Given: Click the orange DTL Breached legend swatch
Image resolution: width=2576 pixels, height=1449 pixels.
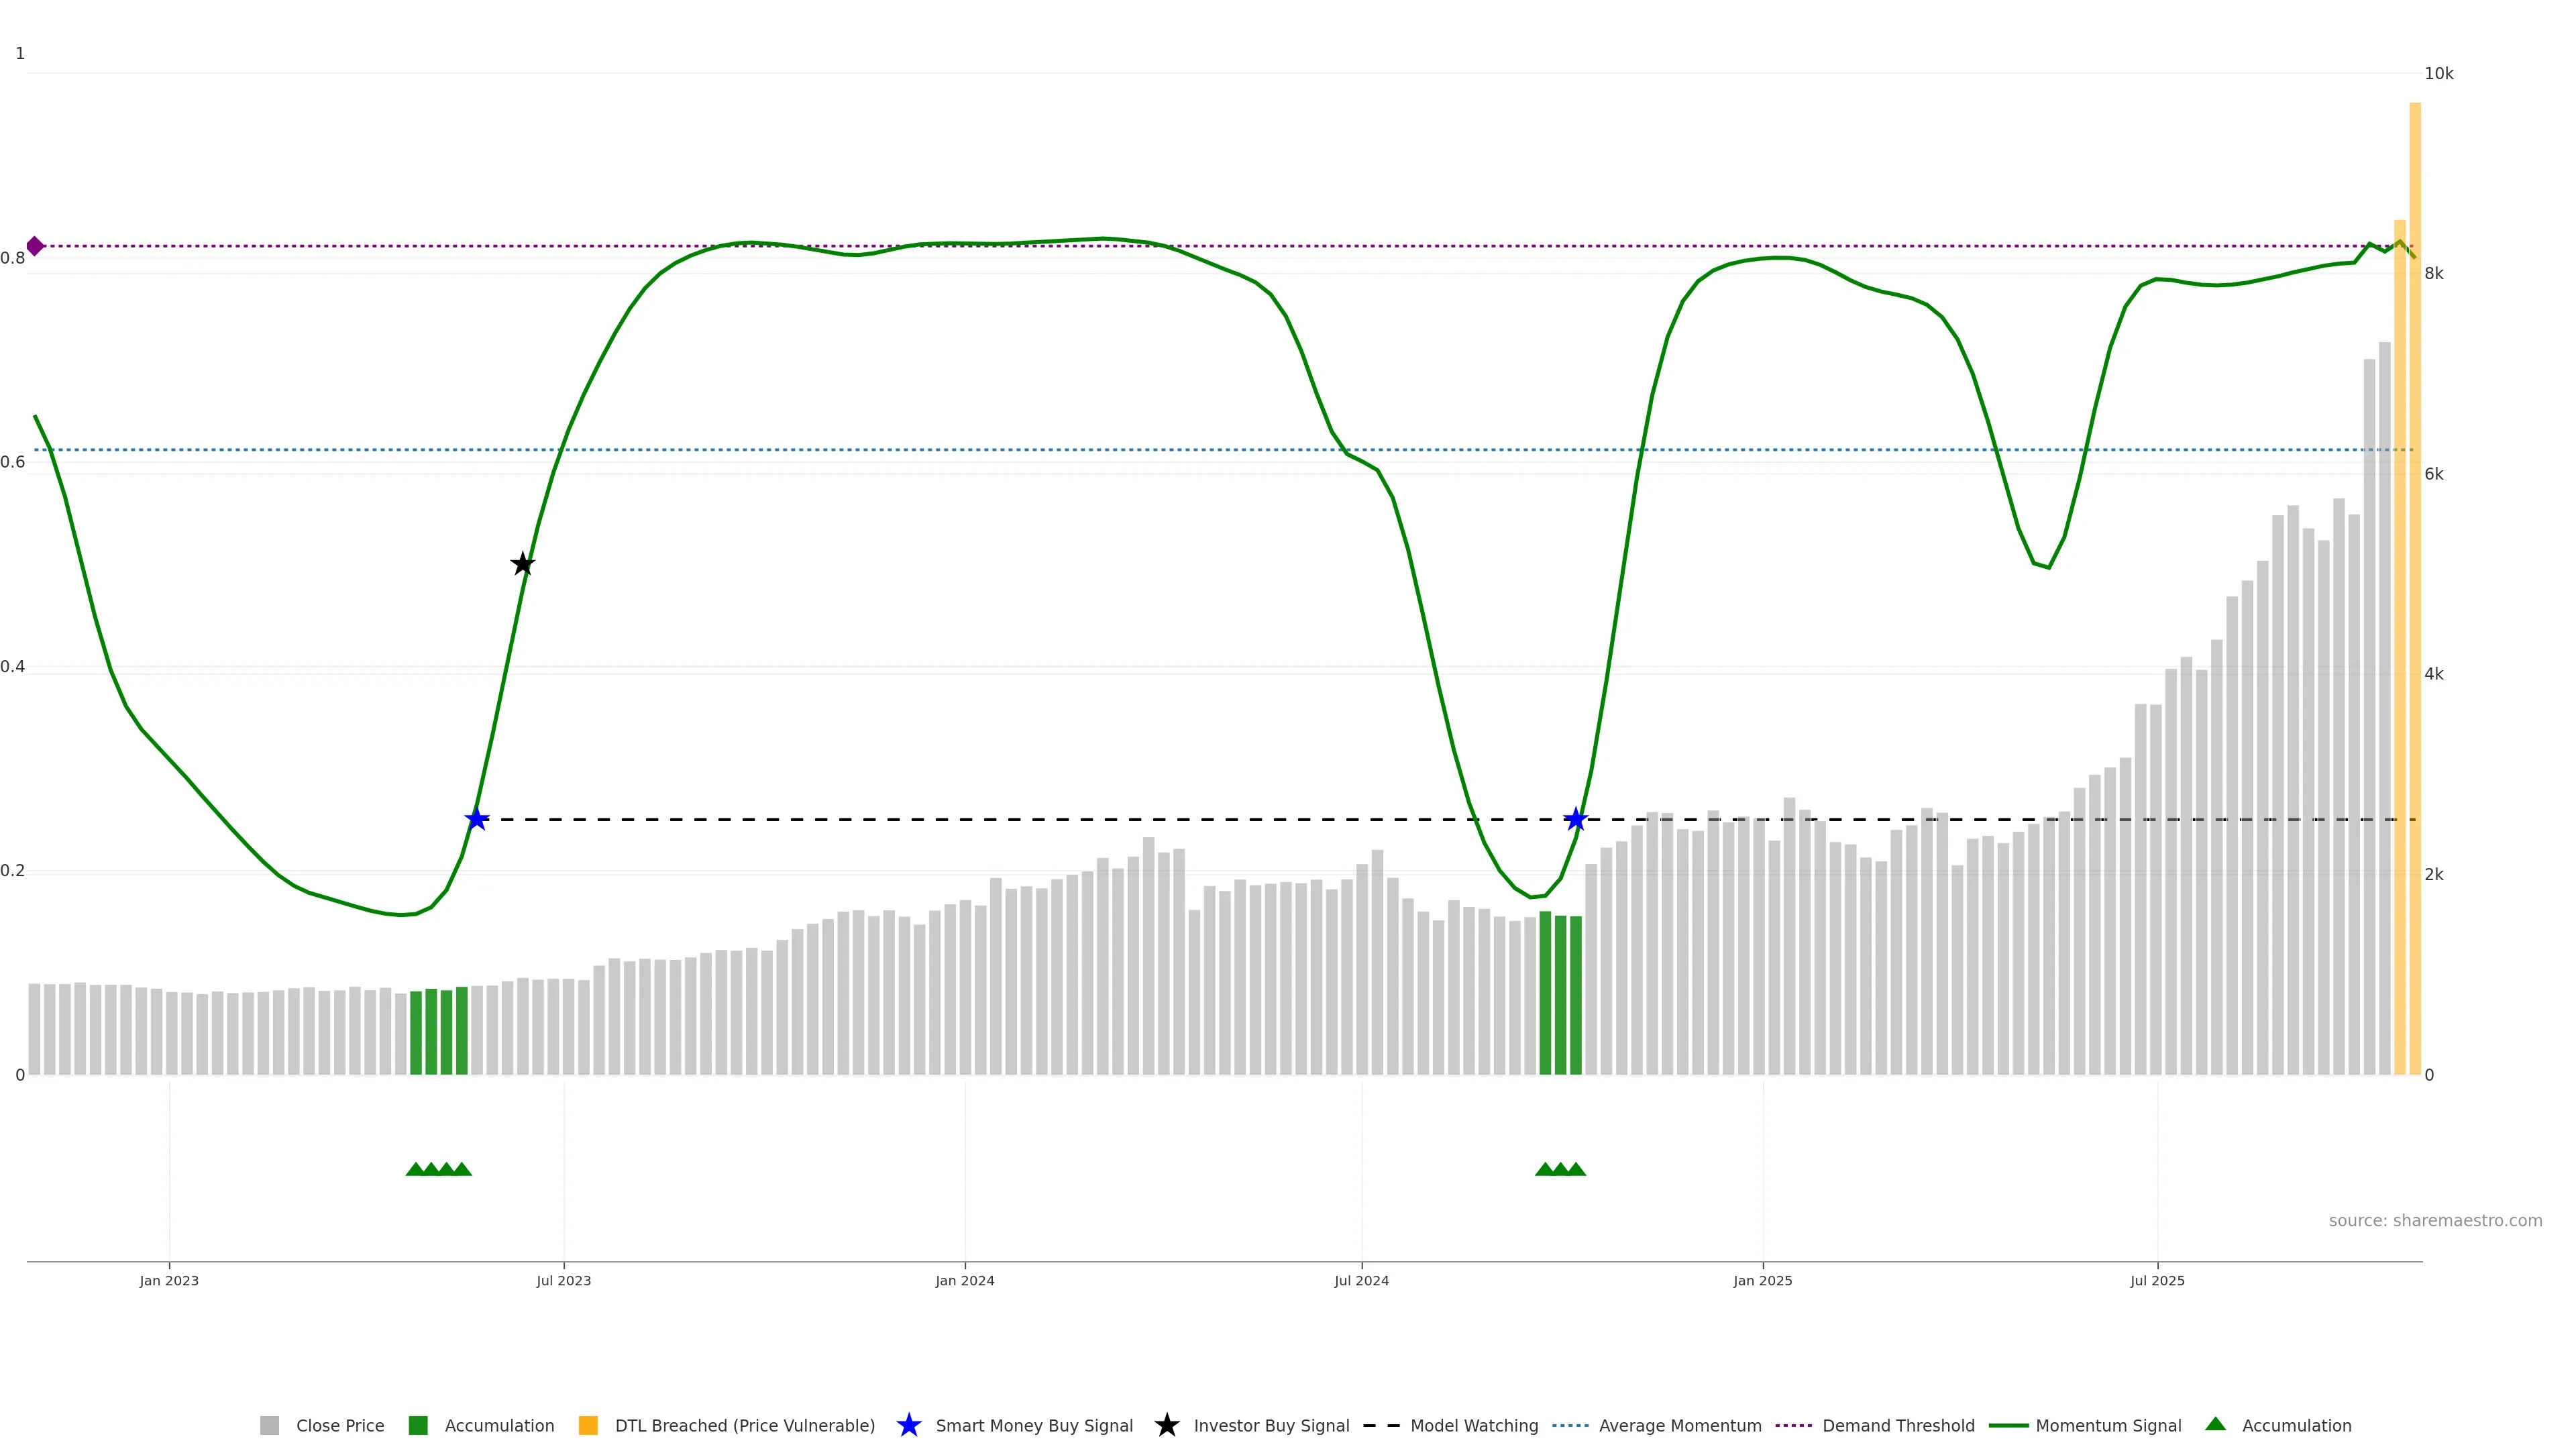Looking at the screenshot, I should coord(588,1425).
